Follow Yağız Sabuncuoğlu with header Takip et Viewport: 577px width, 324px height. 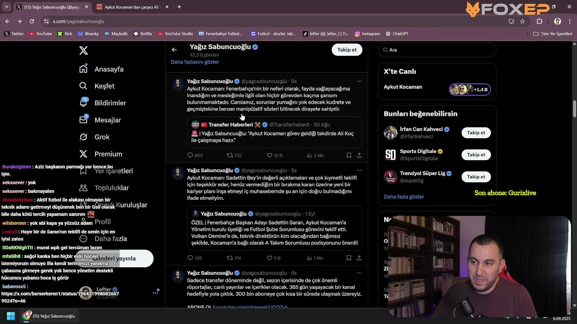click(x=347, y=49)
